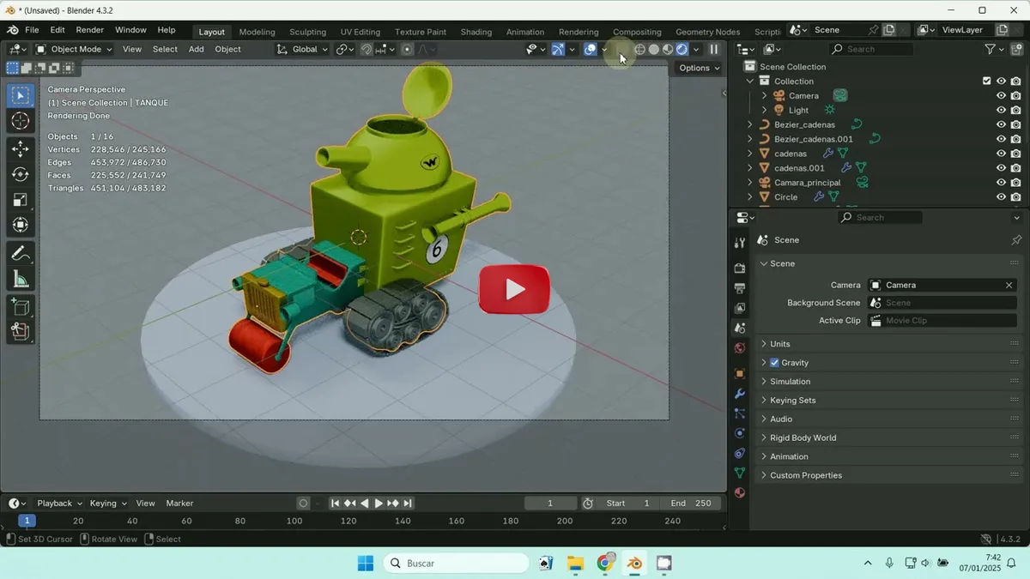Hide the Light object with its eye icon
The image size is (1030, 579).
coord(1001,111)
